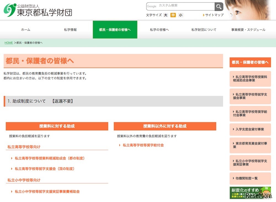This screenshot has width=276, height=202.
Task: Open the 私学情報 menu item
Action: 70,30
